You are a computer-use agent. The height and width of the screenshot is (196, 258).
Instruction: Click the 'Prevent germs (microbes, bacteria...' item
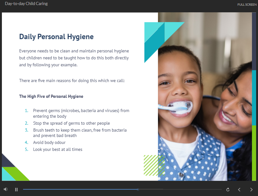[x=81, y=113]
